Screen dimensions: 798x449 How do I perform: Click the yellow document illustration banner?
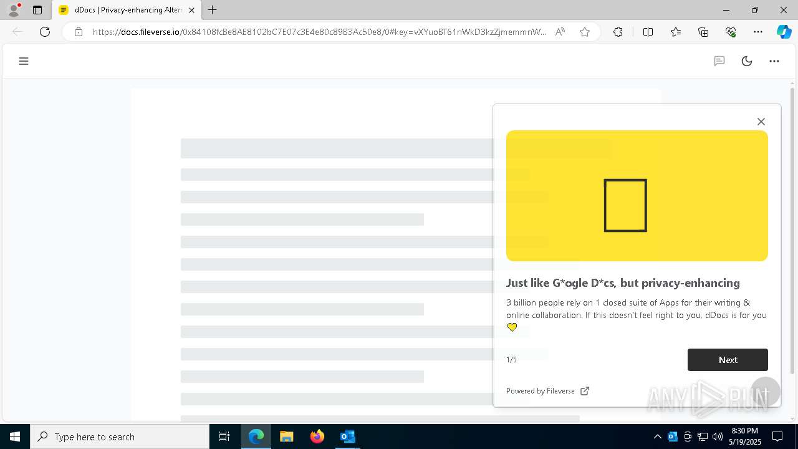click(637, 196)
